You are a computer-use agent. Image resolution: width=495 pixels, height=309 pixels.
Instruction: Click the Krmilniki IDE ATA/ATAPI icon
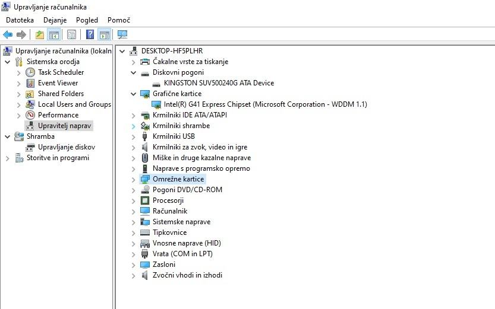tap(145, 115)
